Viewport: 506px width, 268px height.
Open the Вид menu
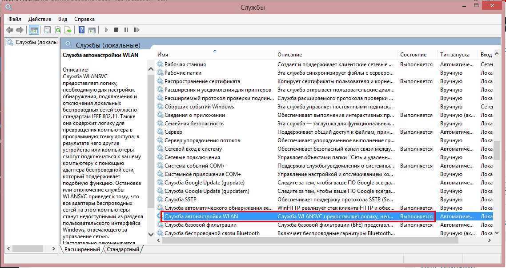click(63, 19)
